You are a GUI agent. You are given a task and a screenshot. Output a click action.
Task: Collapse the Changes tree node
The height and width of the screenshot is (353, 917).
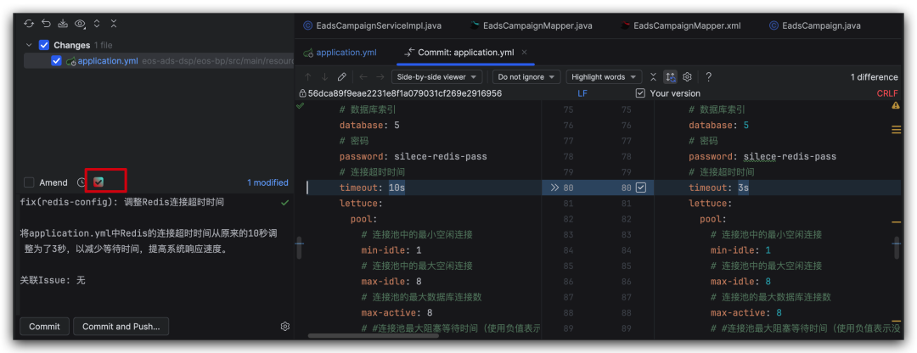click(x=29, y=45)
